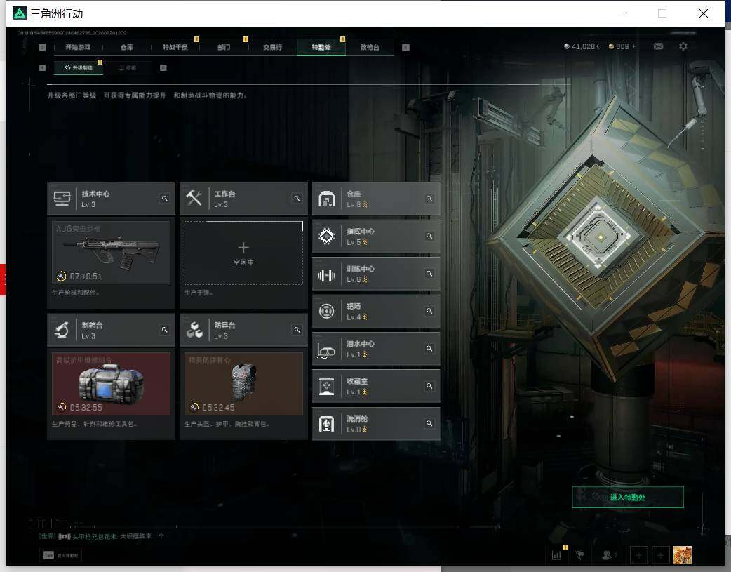
Task: Click the 靶场 Lv.4 label
Action: click(356, 311)
